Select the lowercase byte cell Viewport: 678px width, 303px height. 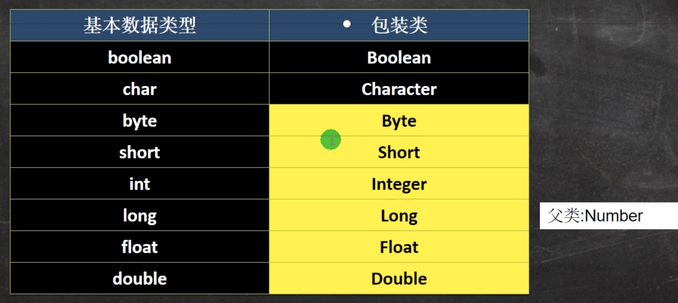140,120
